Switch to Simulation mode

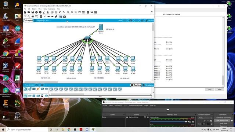click(148, 85)
